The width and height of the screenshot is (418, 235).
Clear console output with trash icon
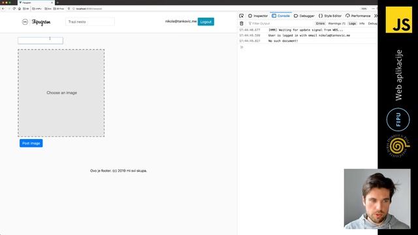[x=242, y=23]
